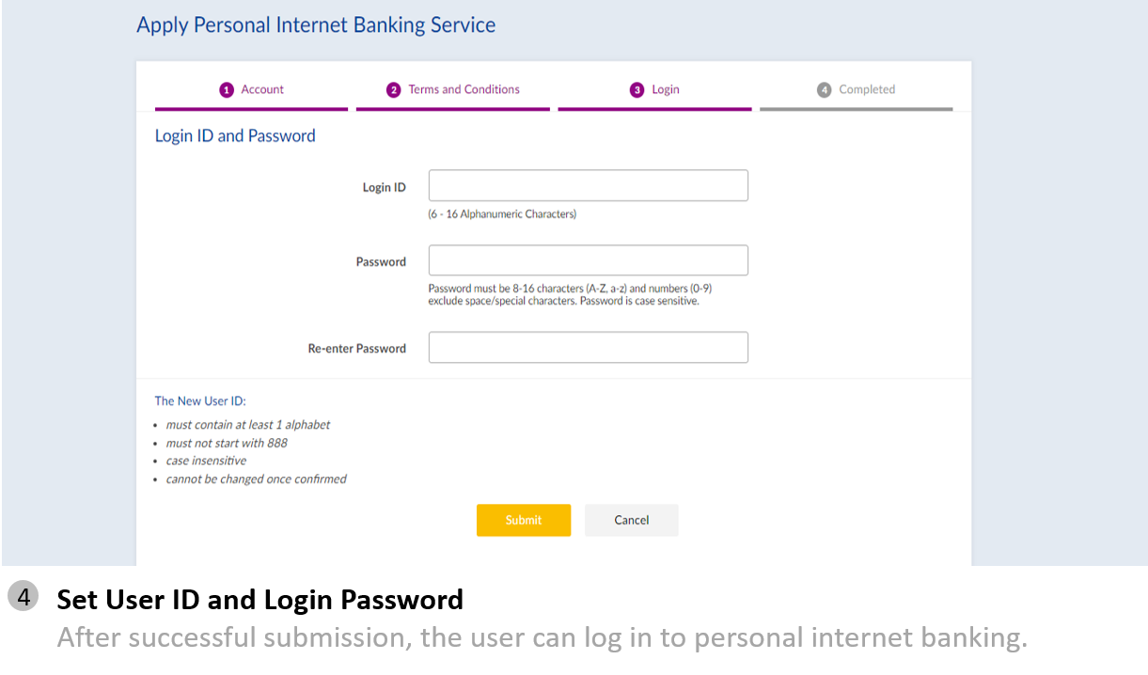Image resolution: width=1148 pixels, height=675 pixels.
Task: Click the Login ID and Password heading
Action: (235, 136)
